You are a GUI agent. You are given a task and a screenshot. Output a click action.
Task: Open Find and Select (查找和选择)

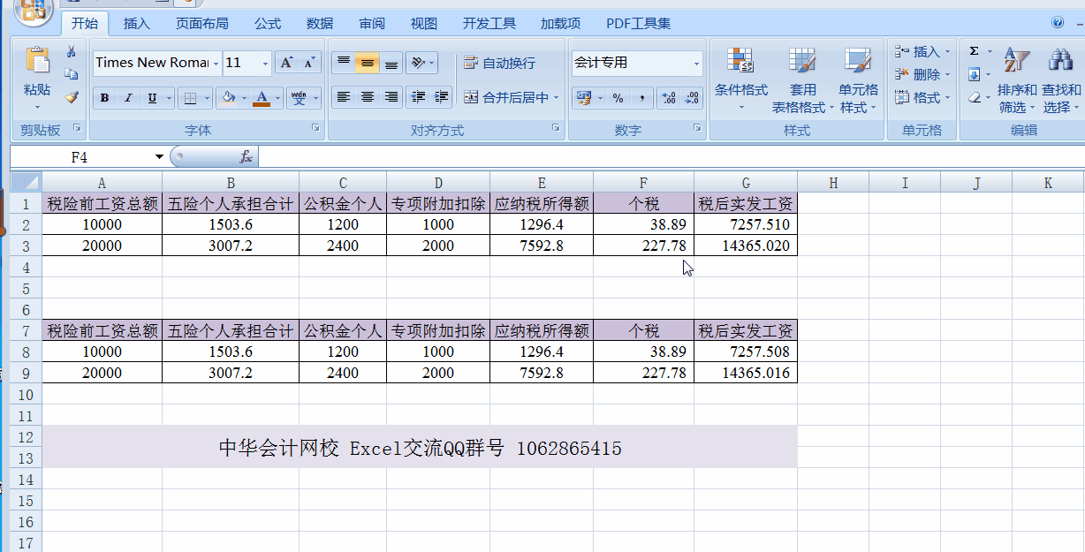pos(1060,80)
